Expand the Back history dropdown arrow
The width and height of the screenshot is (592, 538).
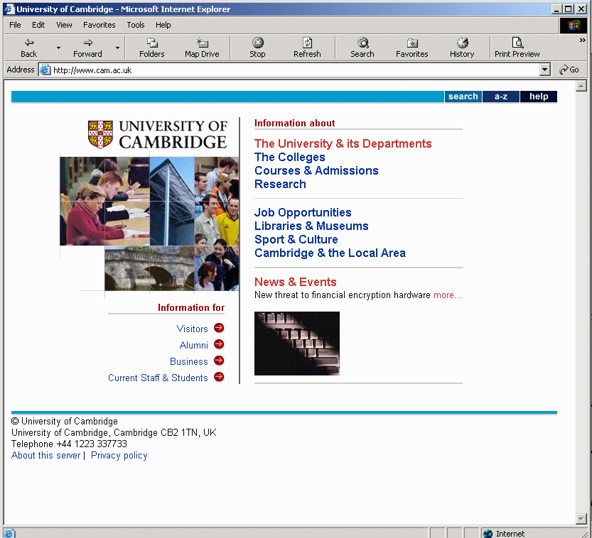point(58,48)
